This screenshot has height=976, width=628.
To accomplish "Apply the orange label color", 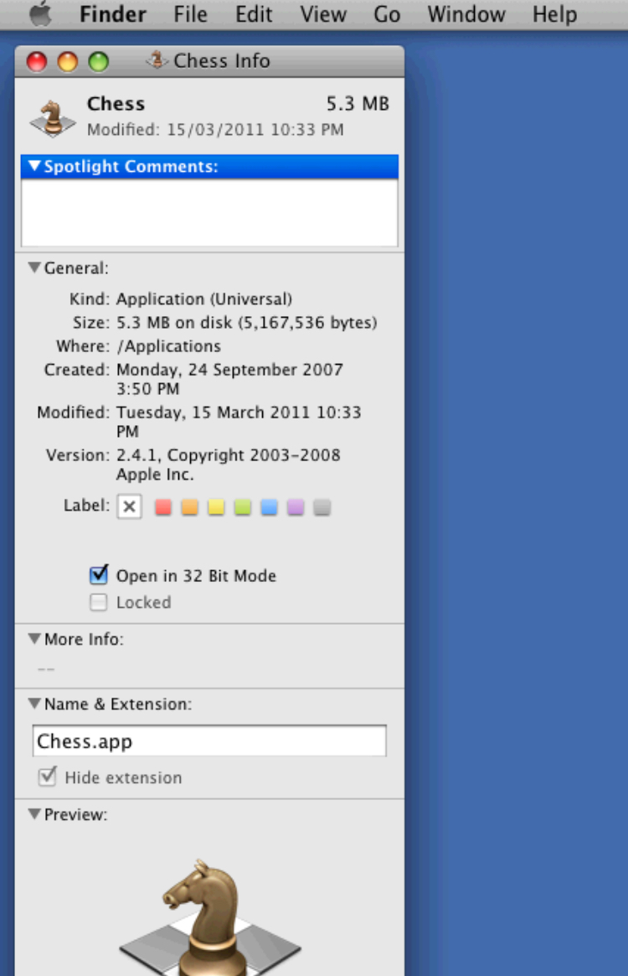I will [x=189, y=507].
